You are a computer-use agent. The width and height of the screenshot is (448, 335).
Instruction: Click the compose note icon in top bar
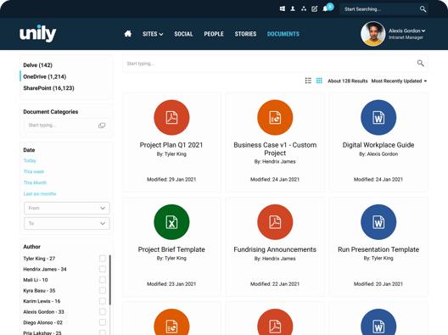314,8
